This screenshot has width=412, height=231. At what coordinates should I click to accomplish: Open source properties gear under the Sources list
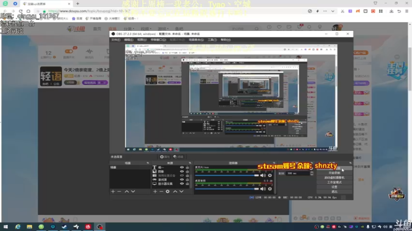click(x=168, y=191)
